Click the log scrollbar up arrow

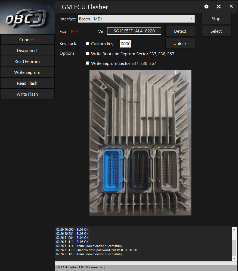234,230
